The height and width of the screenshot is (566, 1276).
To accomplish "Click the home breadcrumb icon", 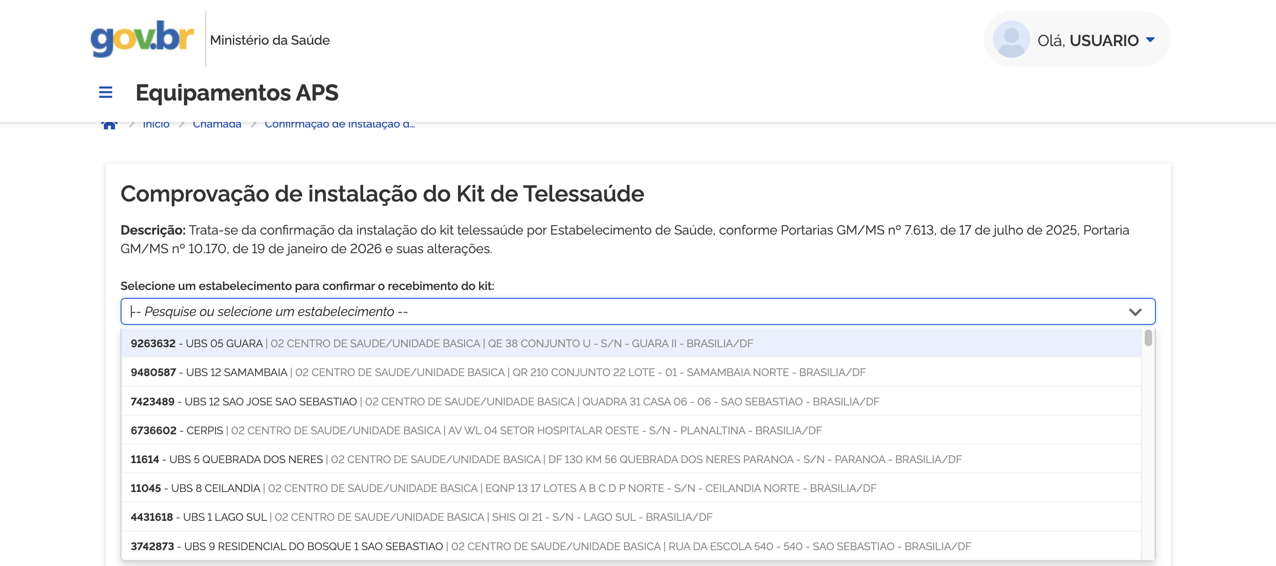I will 109,123.
